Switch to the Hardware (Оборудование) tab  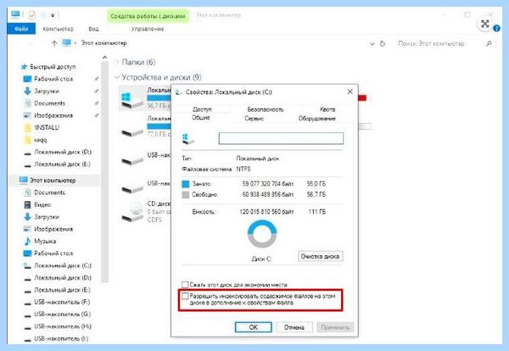(316, 119)
